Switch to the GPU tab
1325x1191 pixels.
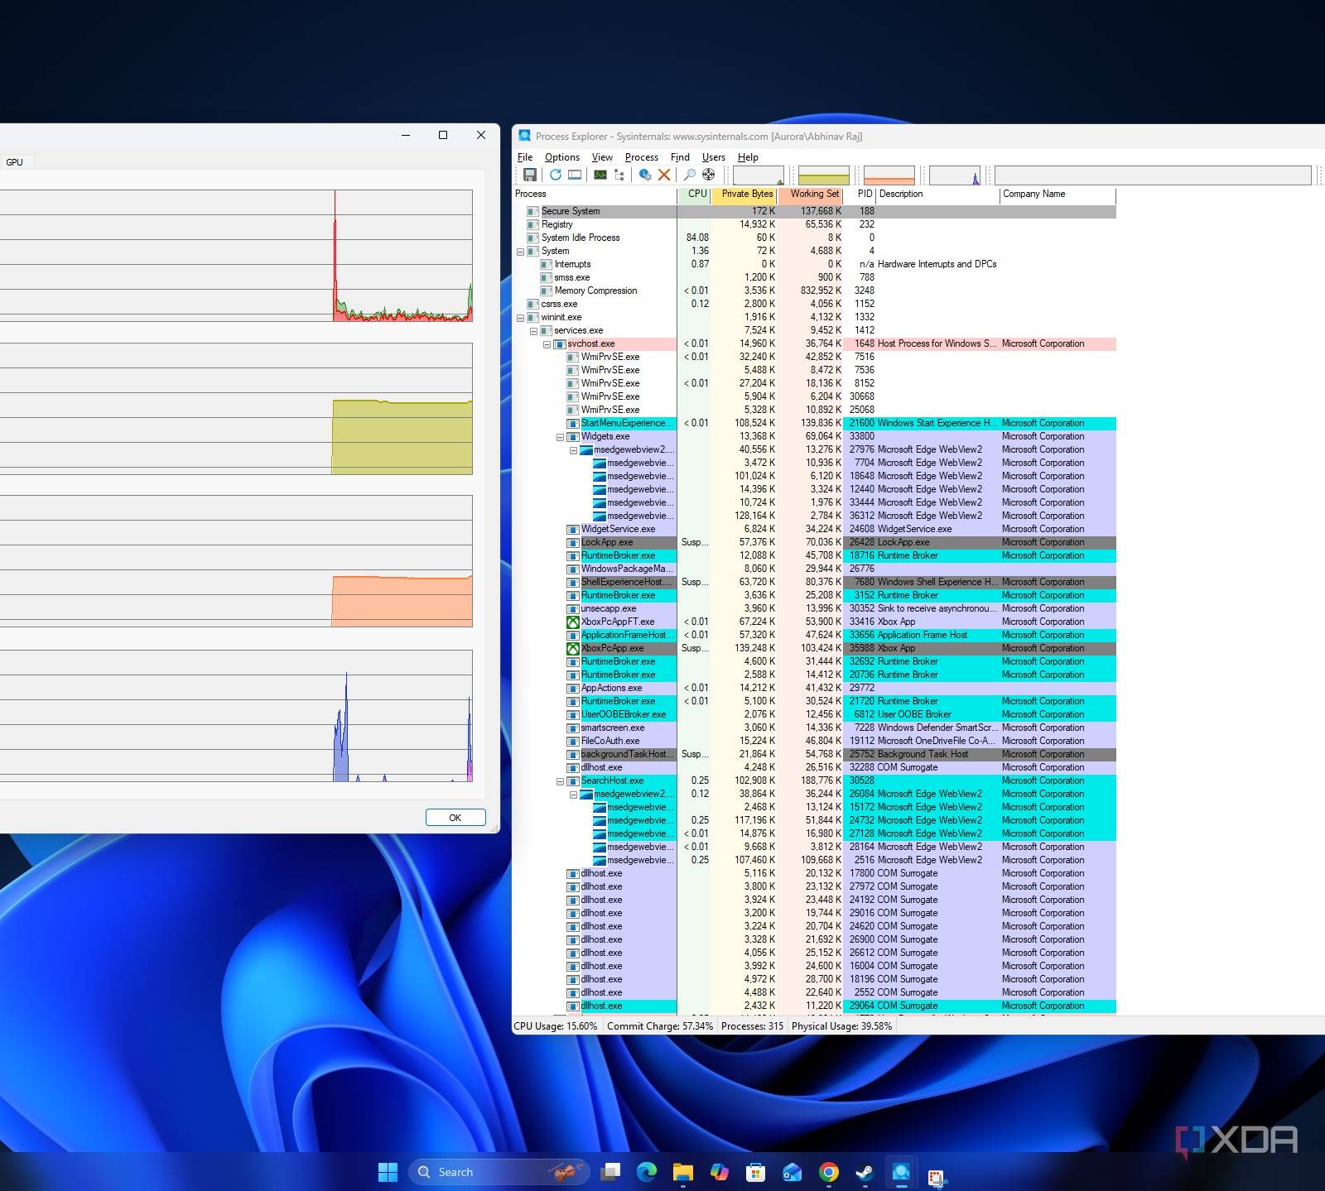point(15,162)
